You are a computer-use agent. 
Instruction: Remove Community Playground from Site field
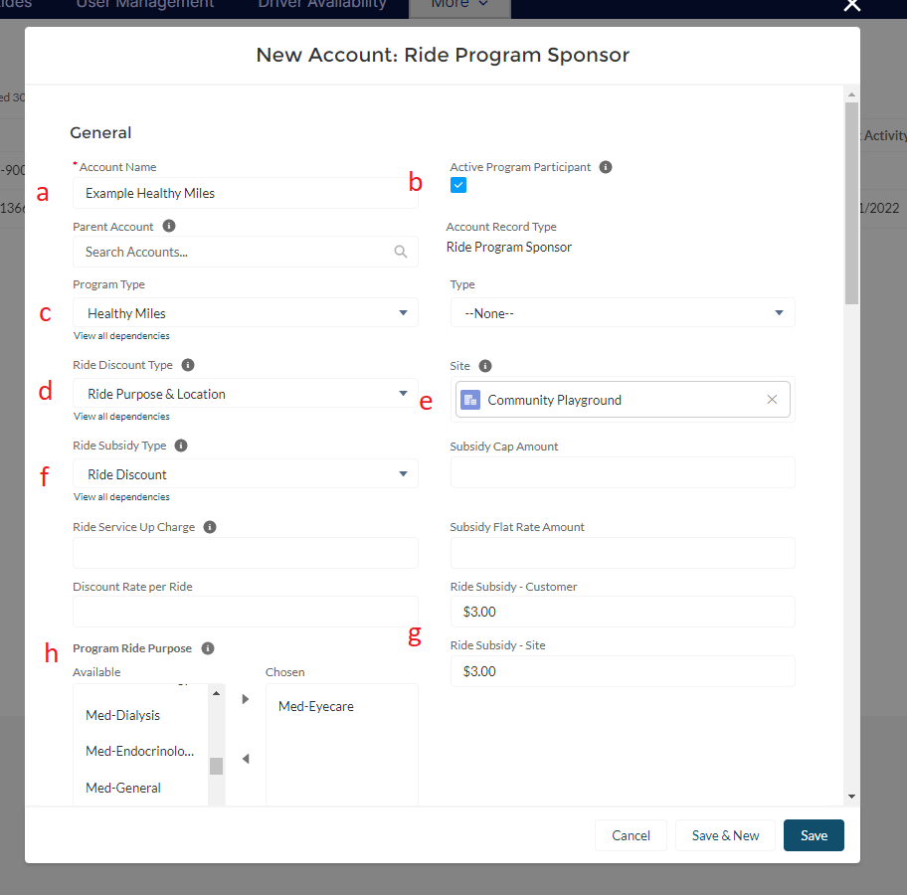(772, 400)
